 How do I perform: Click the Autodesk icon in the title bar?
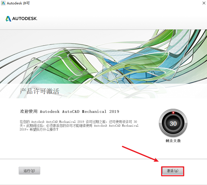3,3
